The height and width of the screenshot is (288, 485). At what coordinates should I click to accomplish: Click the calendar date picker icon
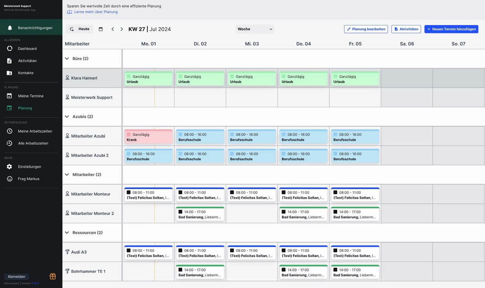point(101,29)
